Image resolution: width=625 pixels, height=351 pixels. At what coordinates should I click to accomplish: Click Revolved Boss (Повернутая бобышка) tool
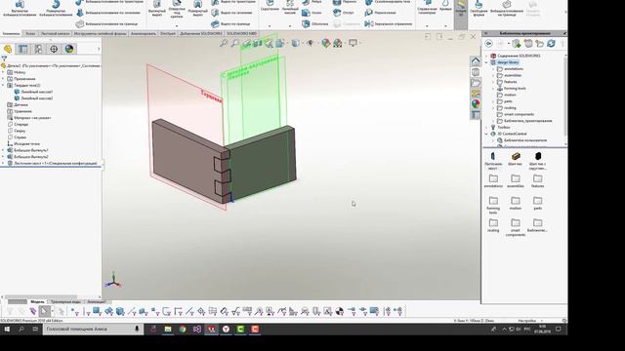click(x=56, y=9)
